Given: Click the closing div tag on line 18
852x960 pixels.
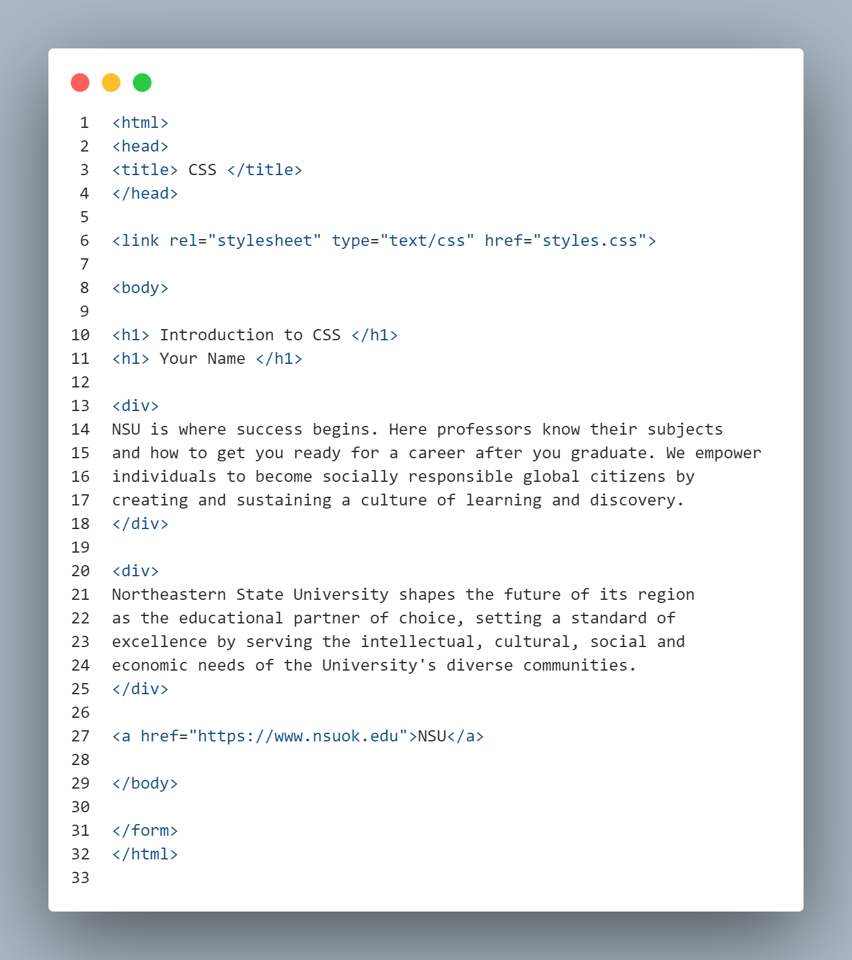Looking at the screenshot, I should [140, 524].
